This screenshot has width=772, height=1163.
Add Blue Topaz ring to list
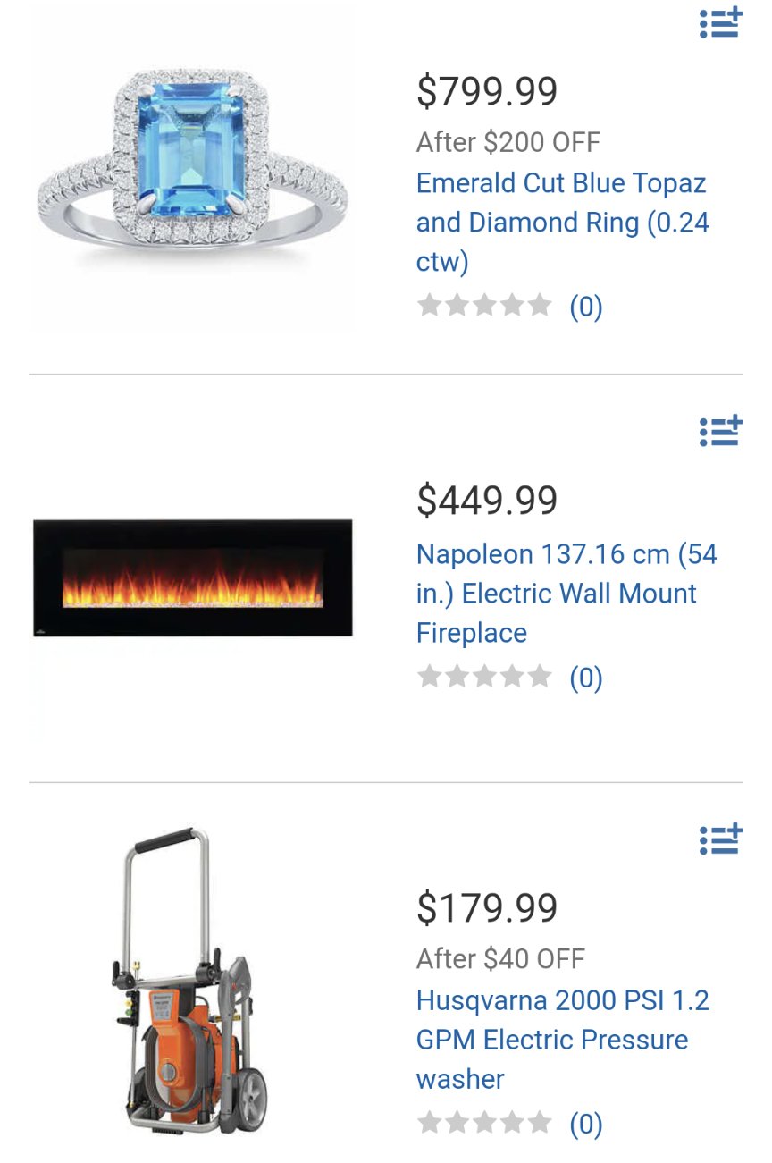(720, 22)
